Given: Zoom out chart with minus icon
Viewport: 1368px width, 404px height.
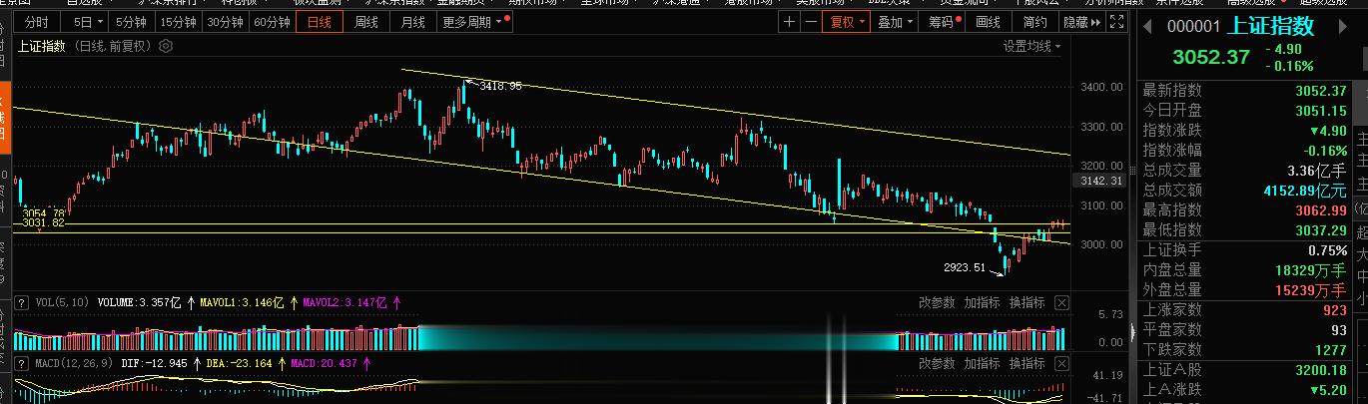Looking at the screenshot, I should tap(810, 22).
